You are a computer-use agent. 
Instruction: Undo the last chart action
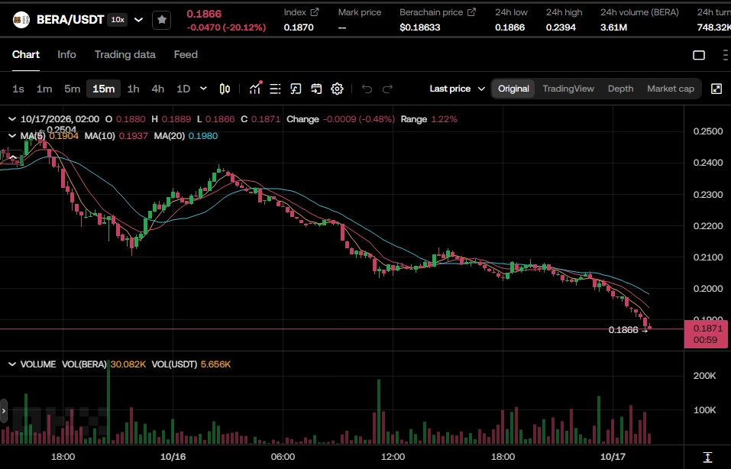pyautogui.click(x=367, y=89)
